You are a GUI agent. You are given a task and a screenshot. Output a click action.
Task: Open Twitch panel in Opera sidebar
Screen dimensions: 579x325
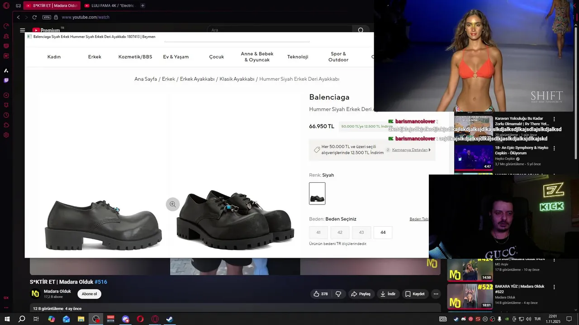click(x=6, y=81)
